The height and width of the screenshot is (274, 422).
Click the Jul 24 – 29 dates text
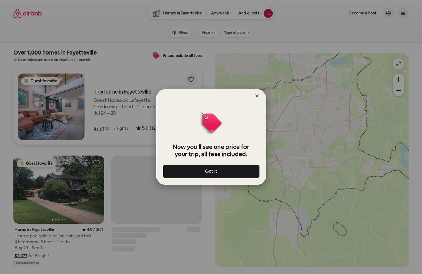[104, 113]
